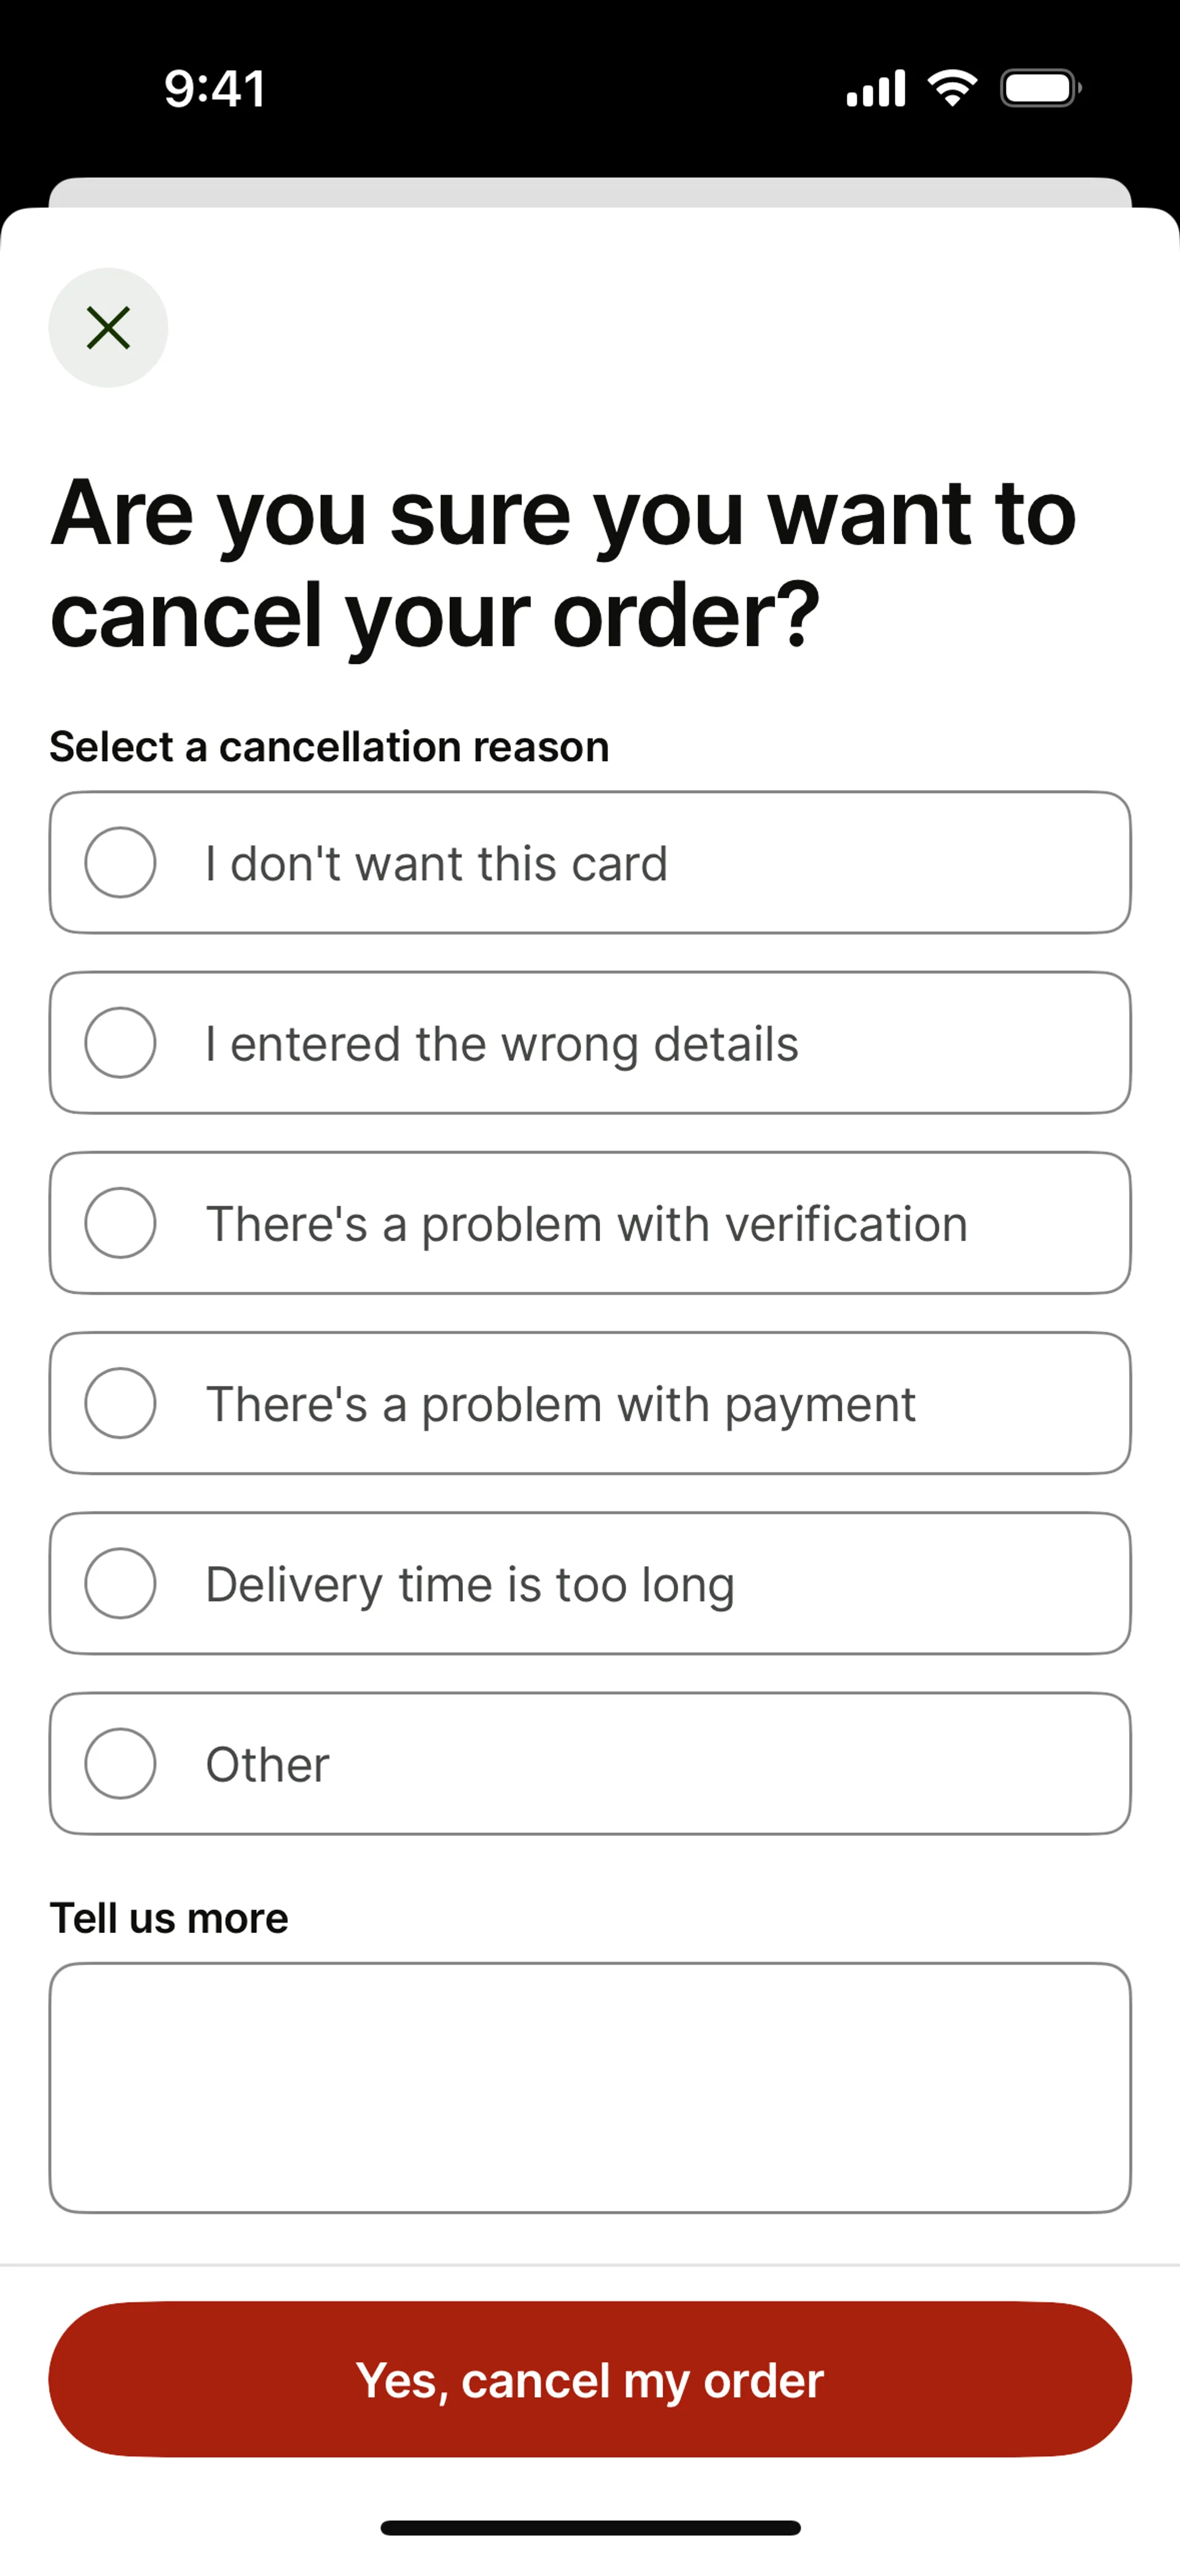
Task: Tap the "Tell us more" field label
Action: click(169, 1917)
